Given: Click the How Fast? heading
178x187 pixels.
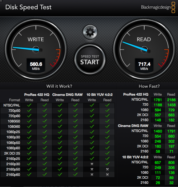Looking at the screenshot, I should 149,86.
